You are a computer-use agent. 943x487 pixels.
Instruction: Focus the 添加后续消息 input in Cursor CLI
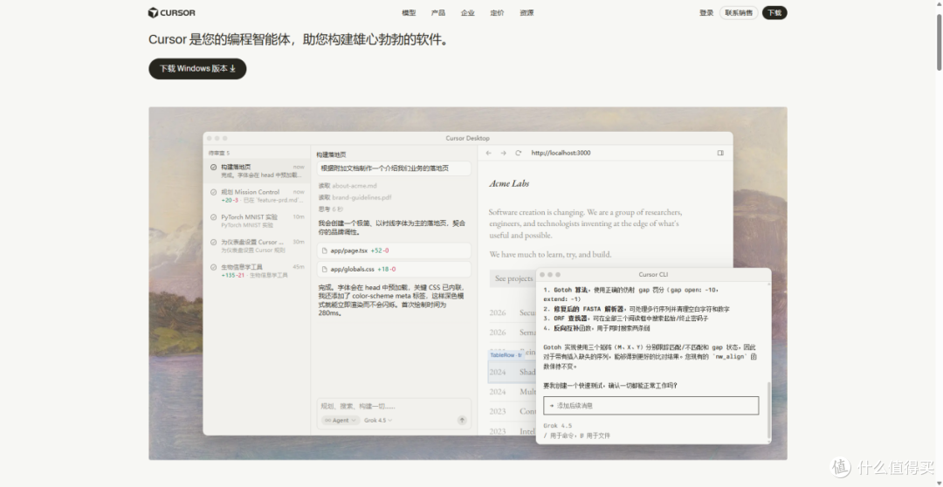[650, 406]
